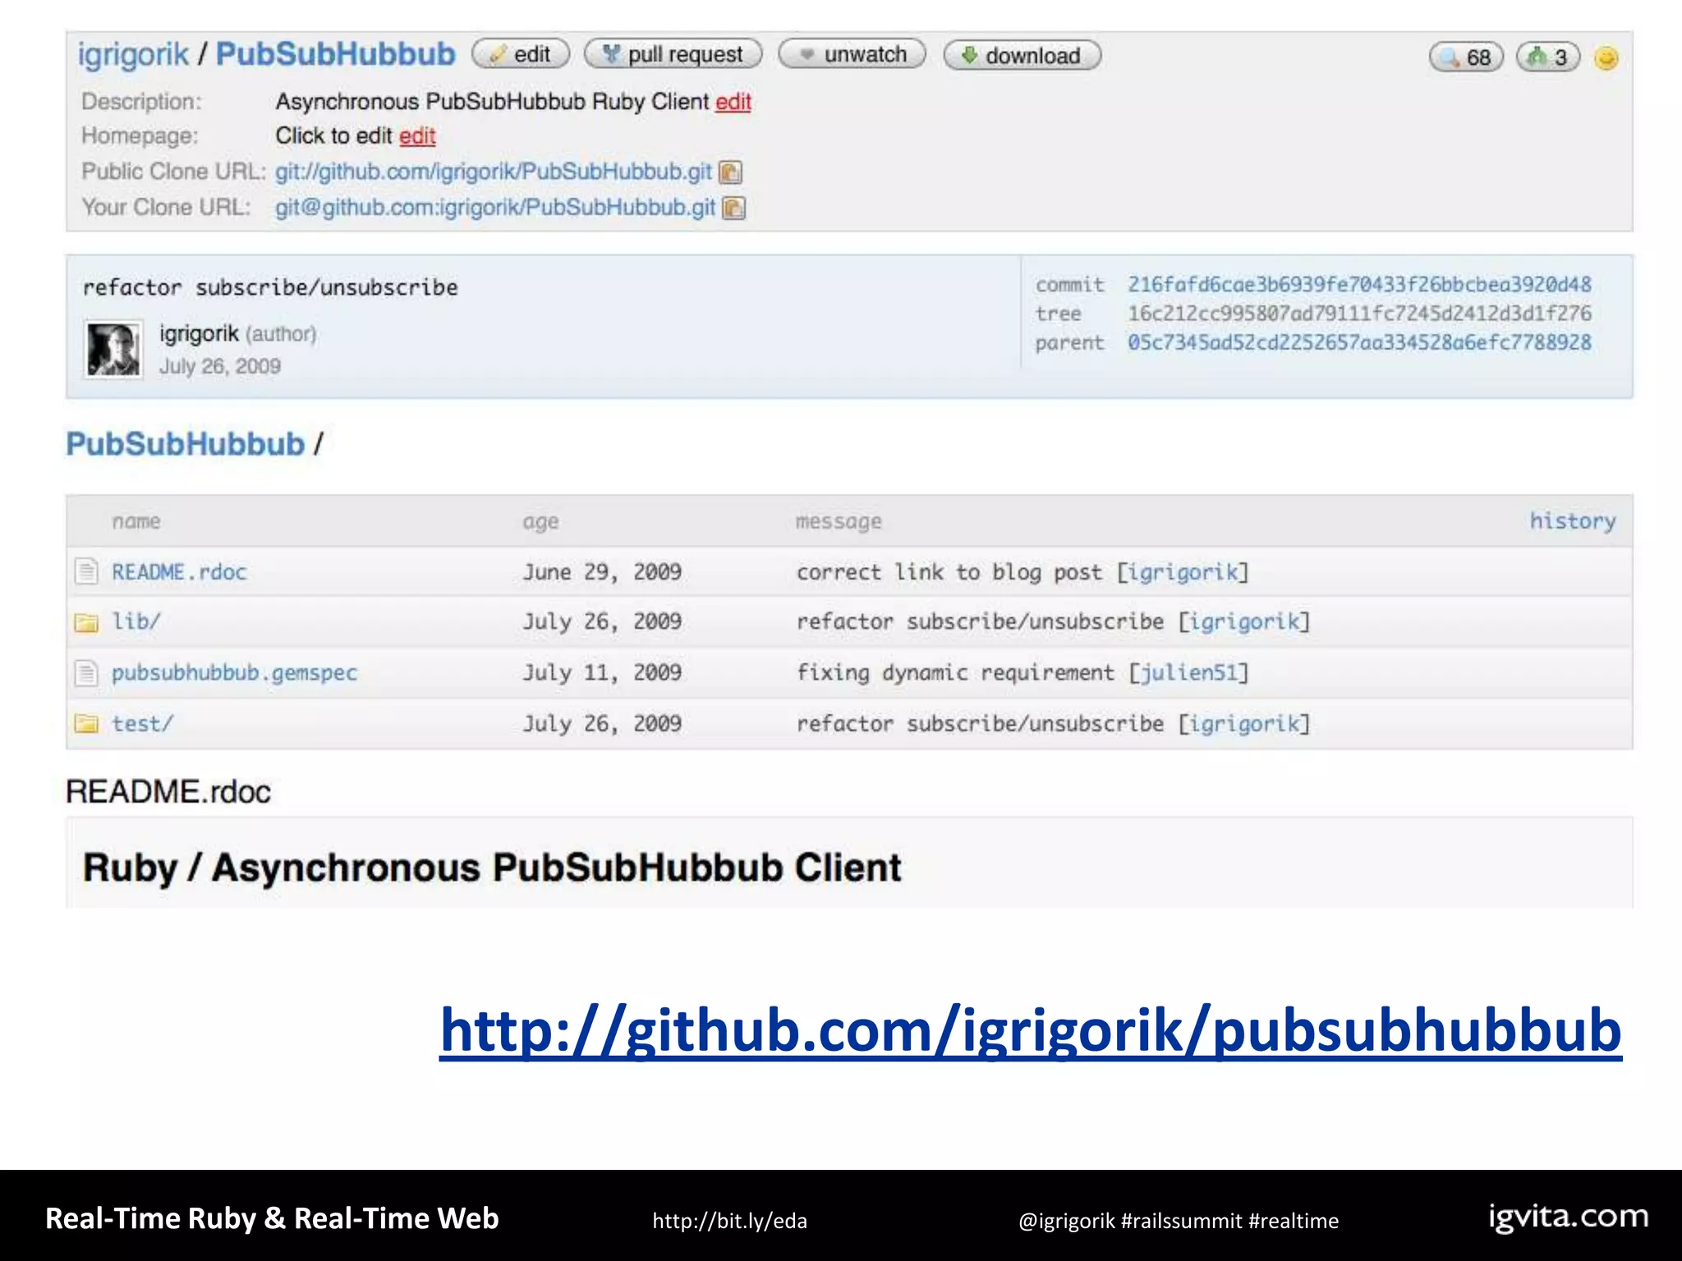Click igrigorik in README.rdoc commit message
The width and height of the screenshot is (1682, 1261).
(1183, 573)
